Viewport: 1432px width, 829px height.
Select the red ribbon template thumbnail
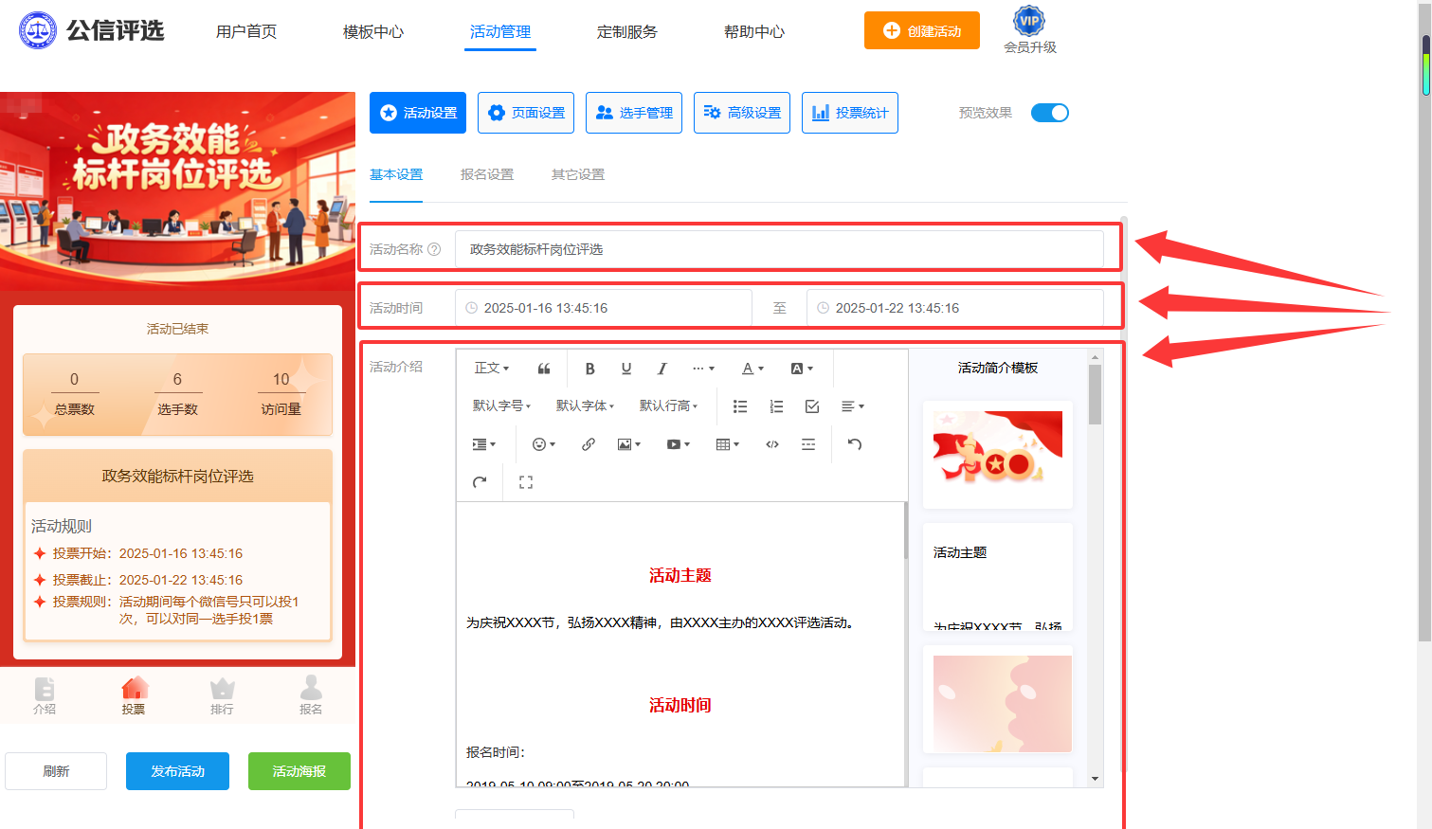coord(998,455)
